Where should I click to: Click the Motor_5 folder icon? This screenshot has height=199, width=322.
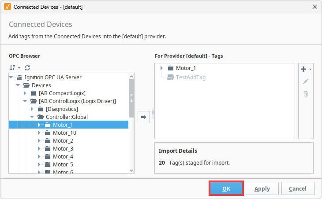48,165
